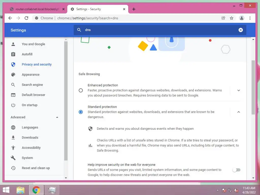
Task: Collapse the Advanced section in sidebar
Action: (x=57, y=117)
